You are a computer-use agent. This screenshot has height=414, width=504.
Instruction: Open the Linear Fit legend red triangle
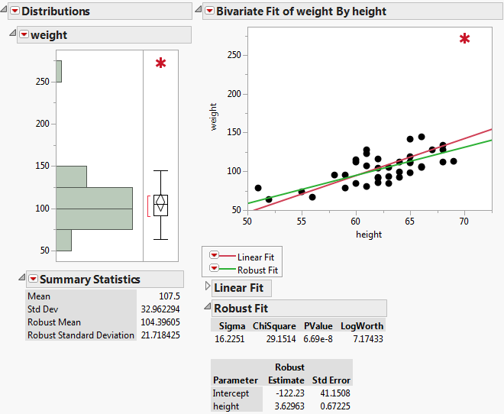pyautogui.click(x=215, y=257)
